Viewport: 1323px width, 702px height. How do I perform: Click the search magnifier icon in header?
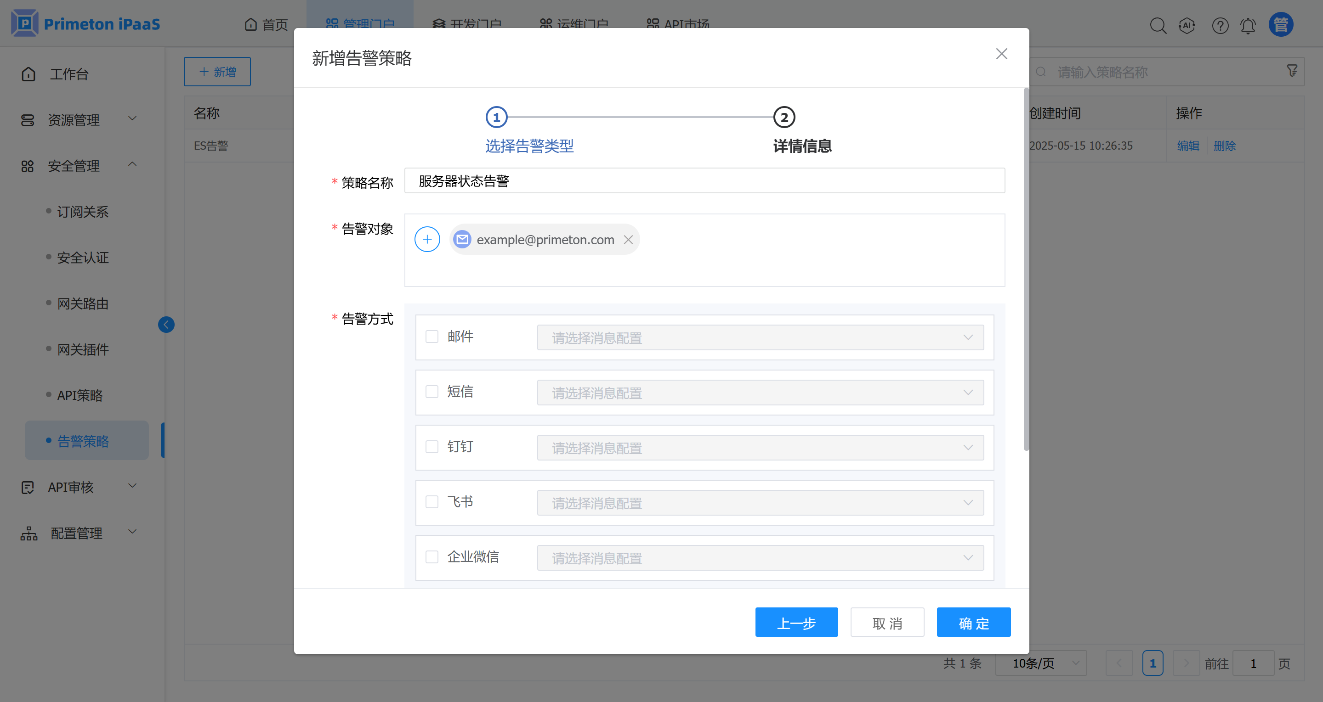click(x=1158, y=25)
